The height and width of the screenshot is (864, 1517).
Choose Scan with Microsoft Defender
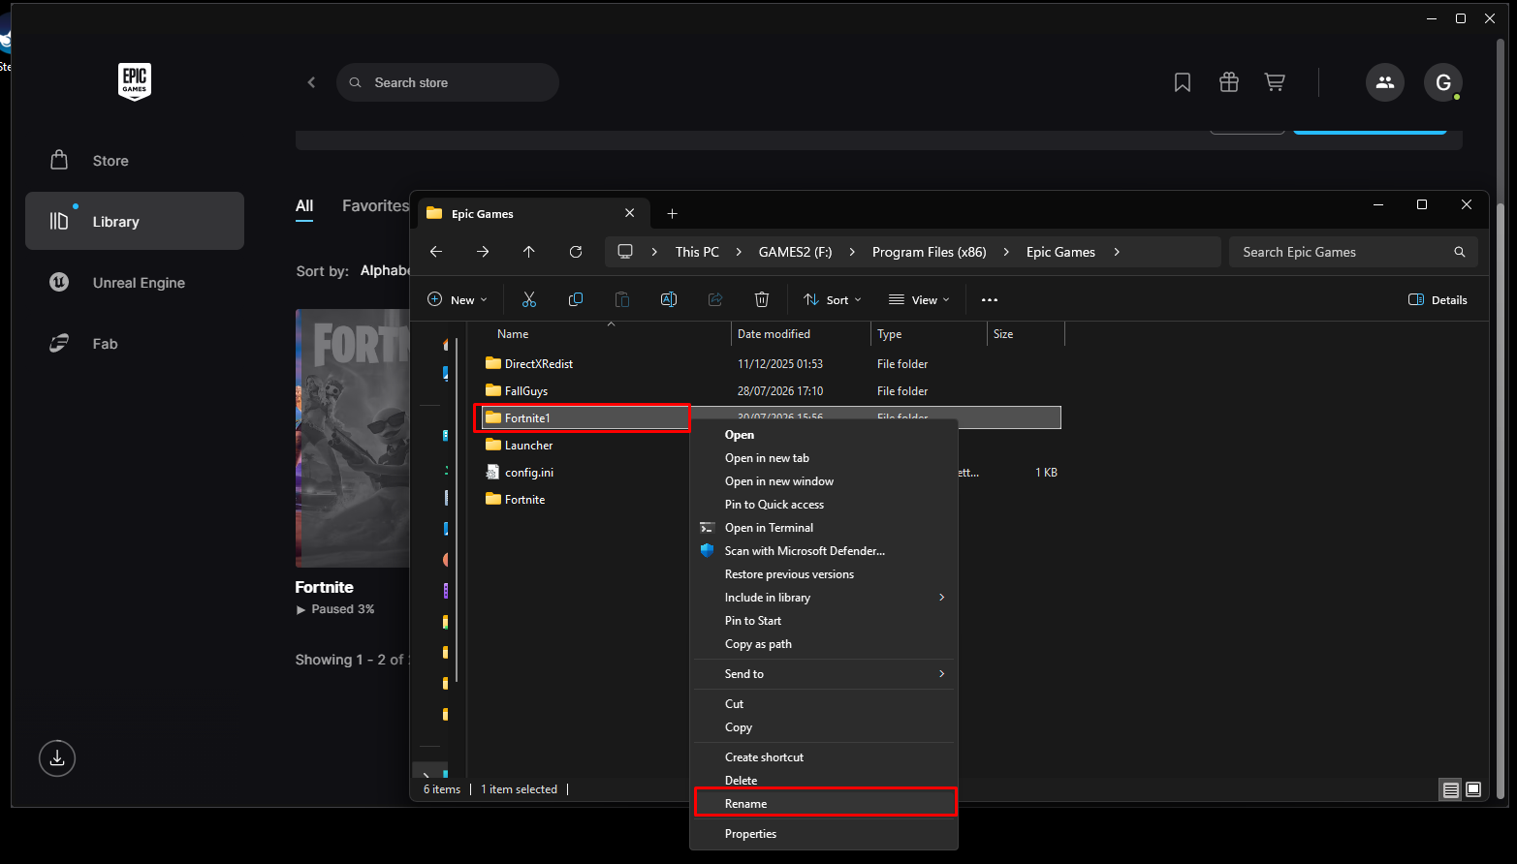[824, 551]
